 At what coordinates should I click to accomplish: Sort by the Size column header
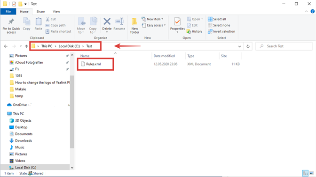click(x=224, y=56)
